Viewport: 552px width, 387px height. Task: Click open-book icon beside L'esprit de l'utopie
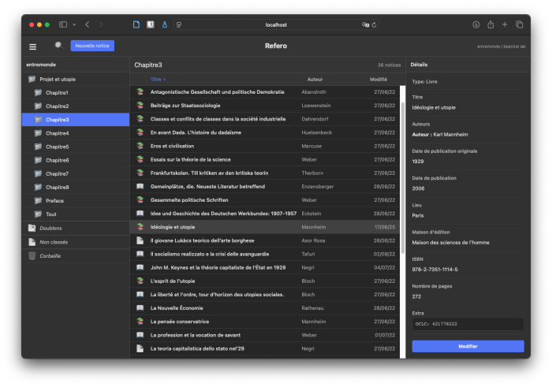tap(140, 281)
